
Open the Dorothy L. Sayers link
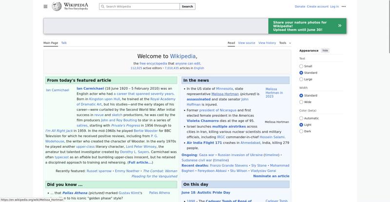[135, 152]
